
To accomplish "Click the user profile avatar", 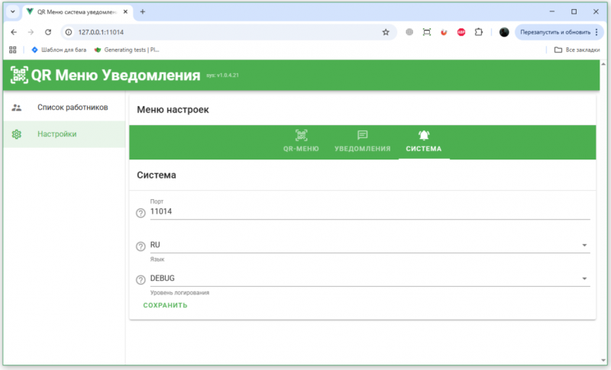I will pyautogui.click(x=504, y=32).
